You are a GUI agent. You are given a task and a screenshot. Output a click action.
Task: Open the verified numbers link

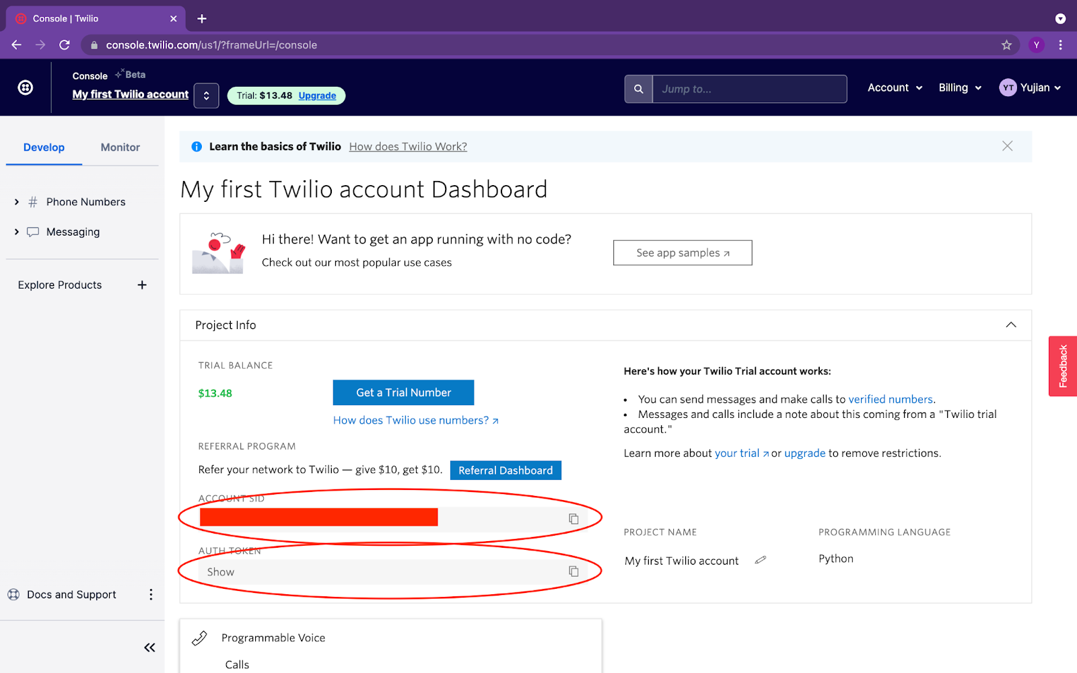[891, 399]
